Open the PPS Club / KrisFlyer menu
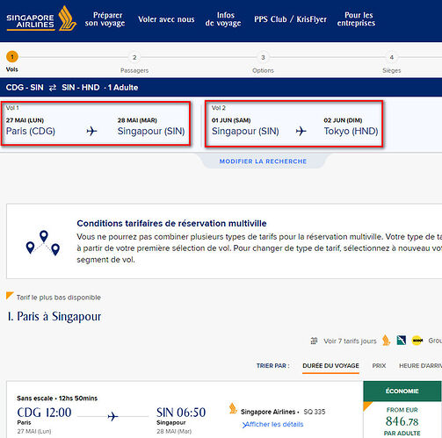This screenshot has width=442, height=438. click(290, 19)
